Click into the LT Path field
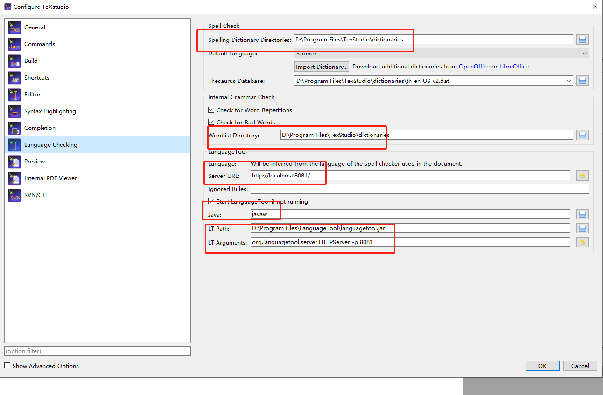 410,228
